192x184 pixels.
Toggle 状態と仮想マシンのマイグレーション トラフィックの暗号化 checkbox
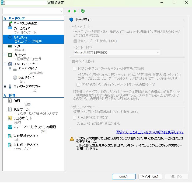[78, 85]
